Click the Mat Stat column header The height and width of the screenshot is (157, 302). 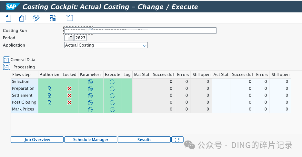coord(142,74)
